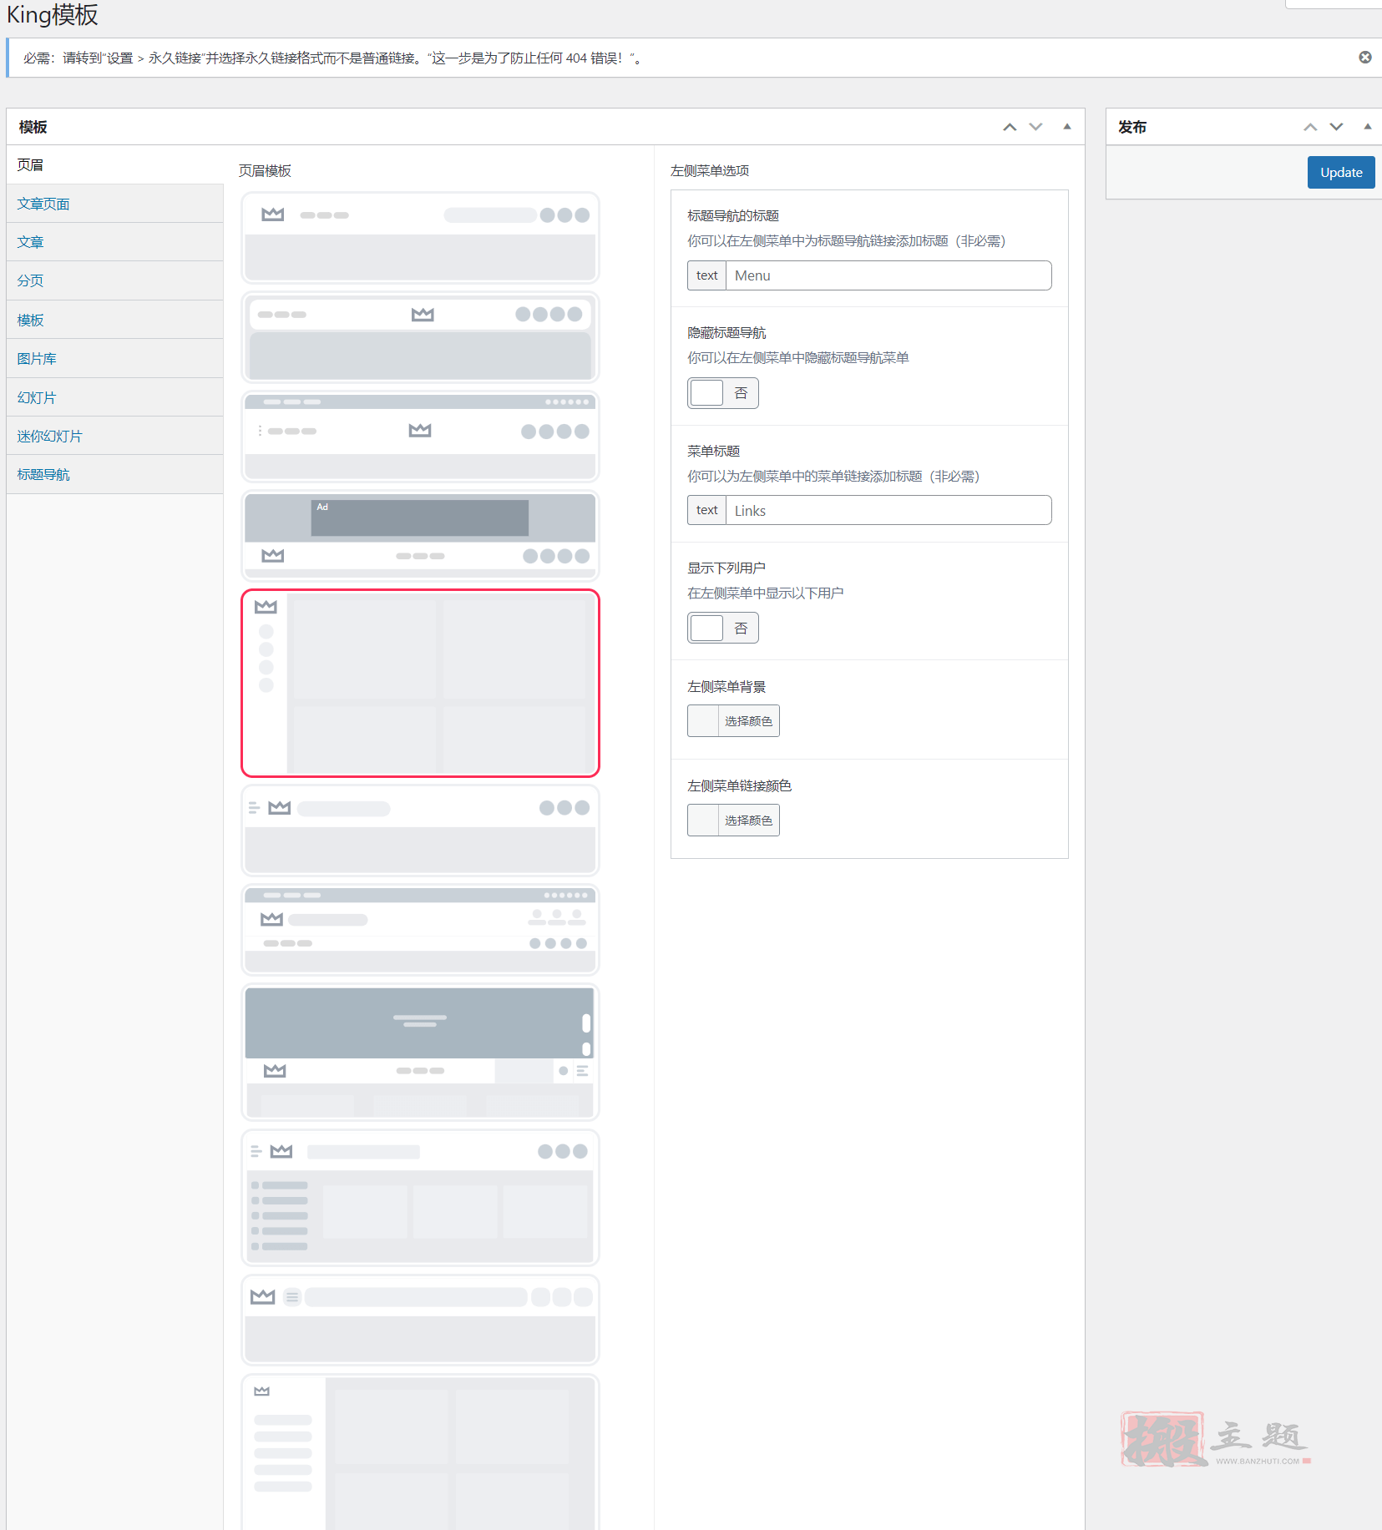Toggle 隐藏标题导航 switch
The image size is (1382, 1530).
(722, 393)
